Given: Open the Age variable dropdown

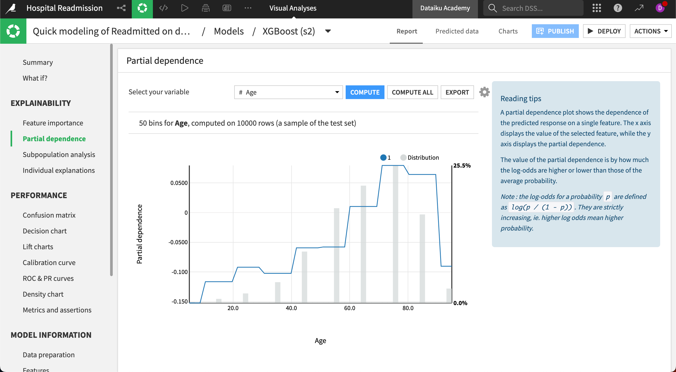Looking at the screenshot, I should [288, 92].
